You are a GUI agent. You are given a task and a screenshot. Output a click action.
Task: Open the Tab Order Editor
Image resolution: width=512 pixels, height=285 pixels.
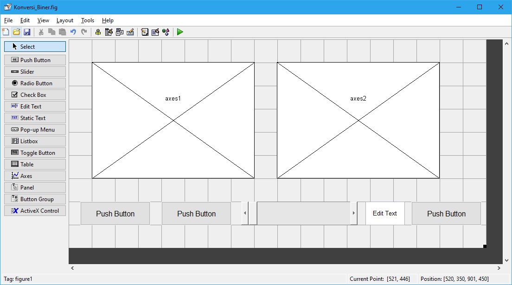(120, 32)
